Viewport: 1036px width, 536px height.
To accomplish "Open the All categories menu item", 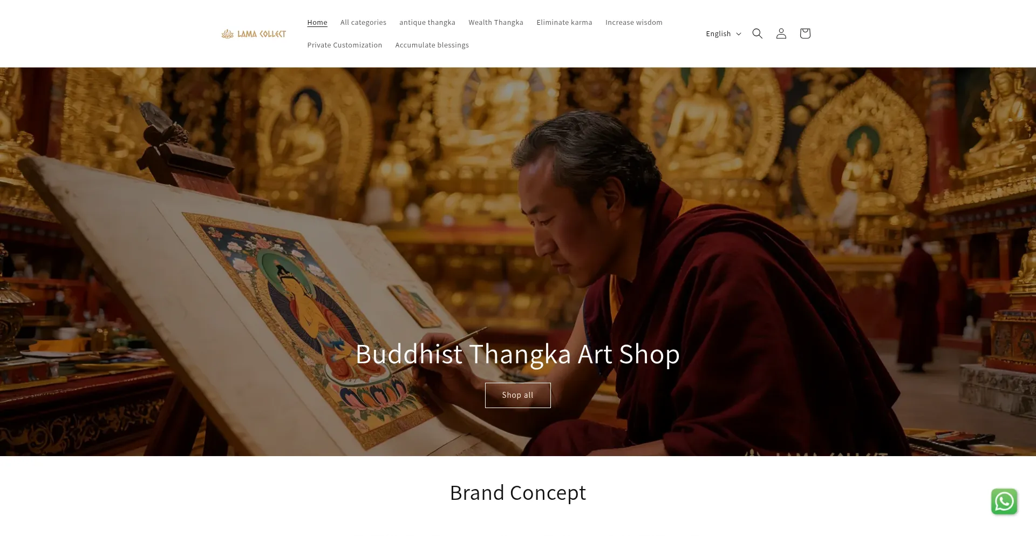I will (x=363, y=22).
